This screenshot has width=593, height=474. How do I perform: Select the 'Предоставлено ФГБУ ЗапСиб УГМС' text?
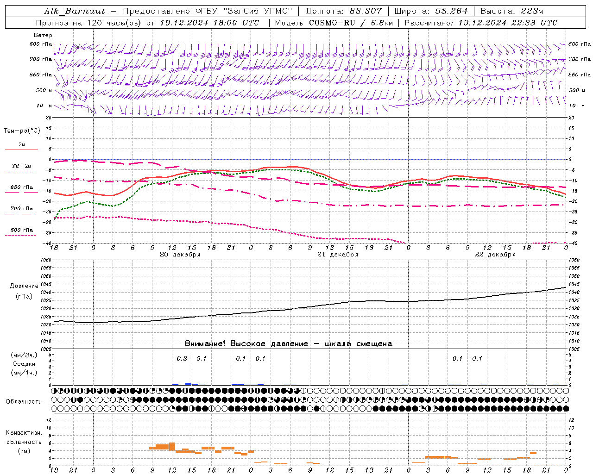click(x=208, y=11)
